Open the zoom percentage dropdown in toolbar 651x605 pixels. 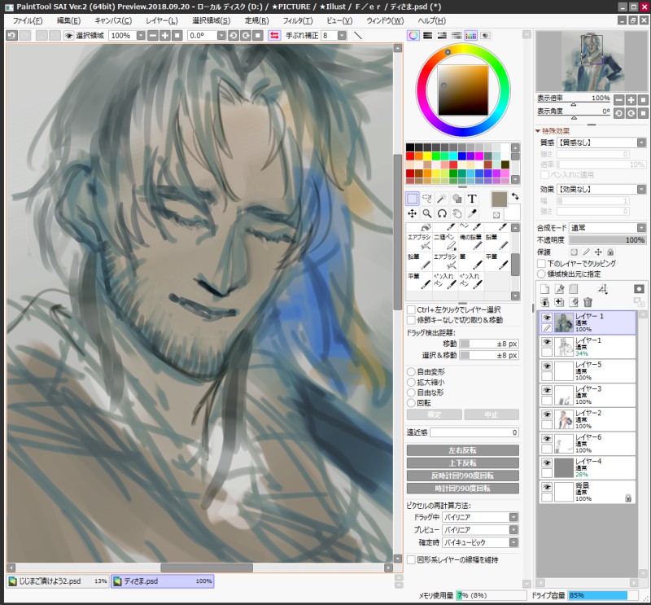(x=141, y=35)
